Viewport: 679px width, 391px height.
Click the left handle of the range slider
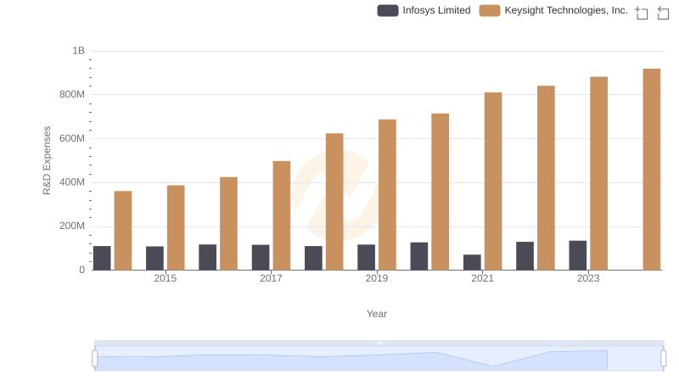pyautogui.click(x=95, y=359)
